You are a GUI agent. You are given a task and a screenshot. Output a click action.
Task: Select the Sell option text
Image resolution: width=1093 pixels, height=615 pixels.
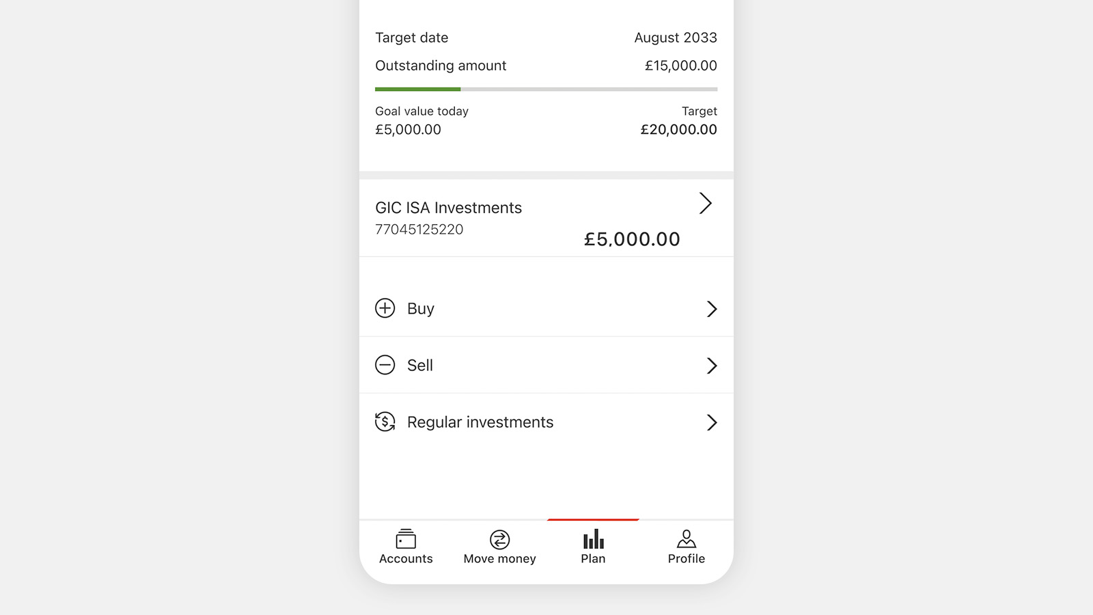coord(420,366)
